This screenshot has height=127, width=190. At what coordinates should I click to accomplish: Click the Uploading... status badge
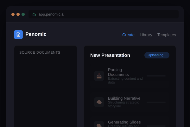[x=157, y=55]
